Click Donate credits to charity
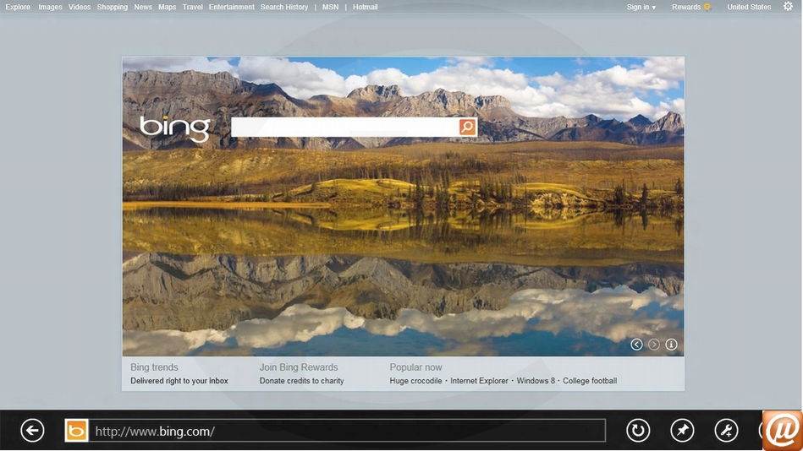803x451 pixels. click(301, 381)
